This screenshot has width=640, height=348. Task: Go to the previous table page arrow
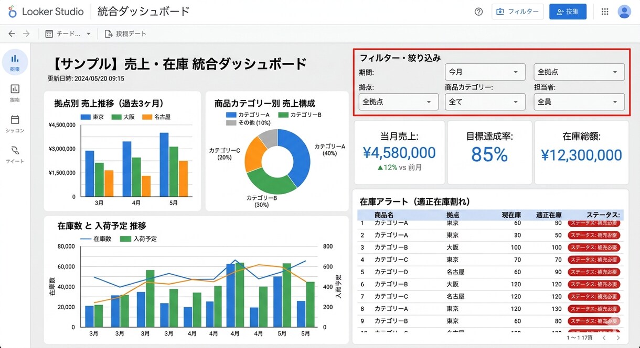click(x=604, y=339)
